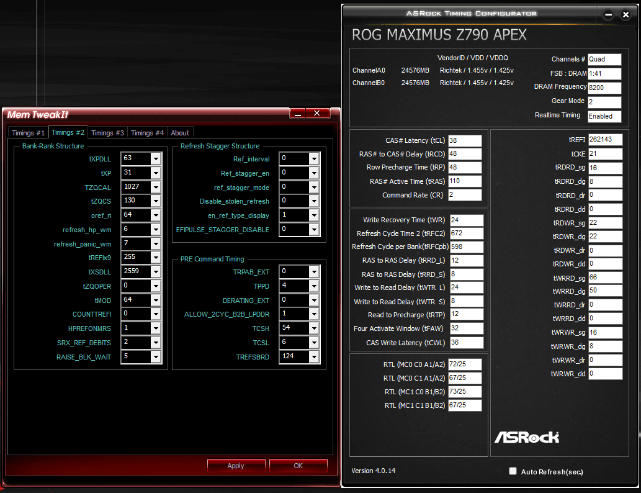This screenshot has height=493, width=641.
Task: Click the RTL (MC0 C0 A1/A2) field
Action: (x=465, y=364)
